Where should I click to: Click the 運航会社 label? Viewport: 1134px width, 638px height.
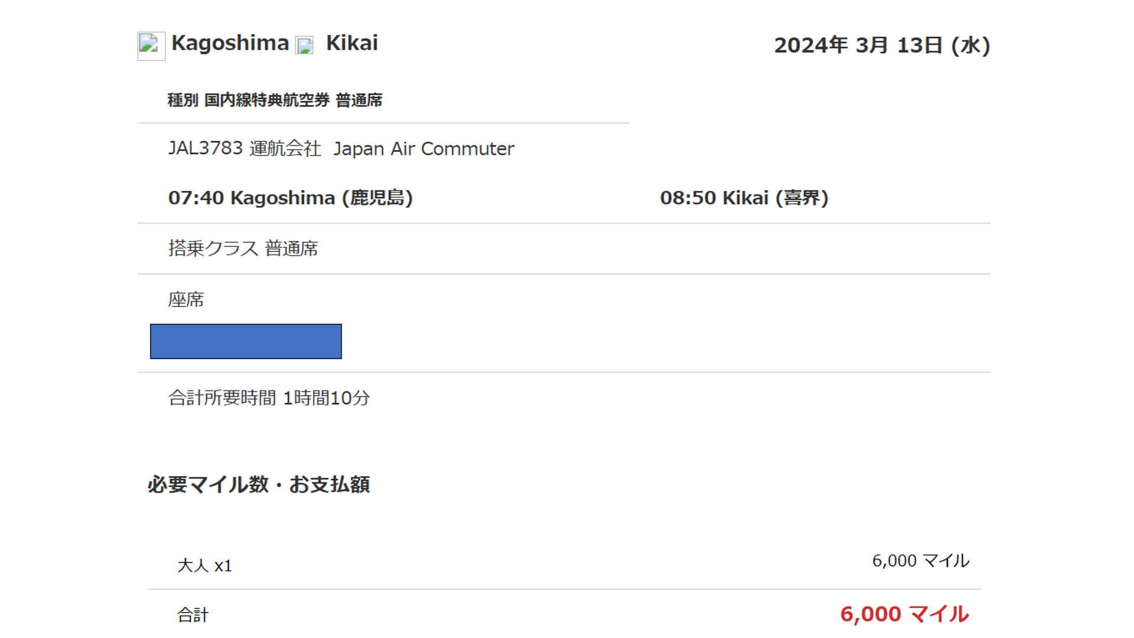click(285, 148)
